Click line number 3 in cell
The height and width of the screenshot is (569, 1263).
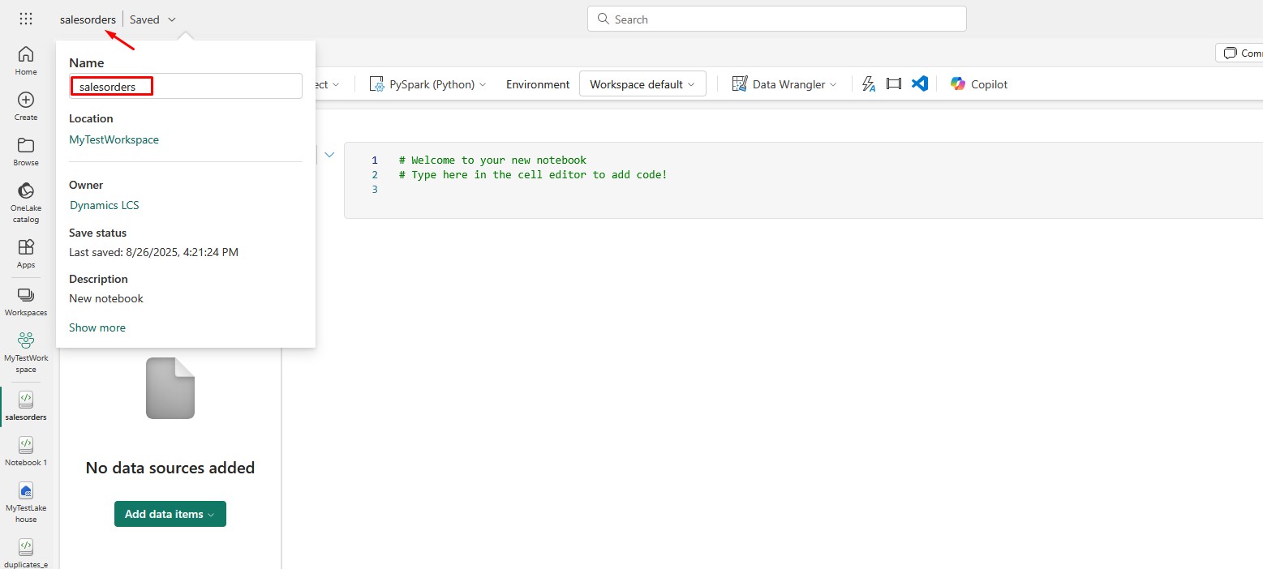click(x=375, y=189)
